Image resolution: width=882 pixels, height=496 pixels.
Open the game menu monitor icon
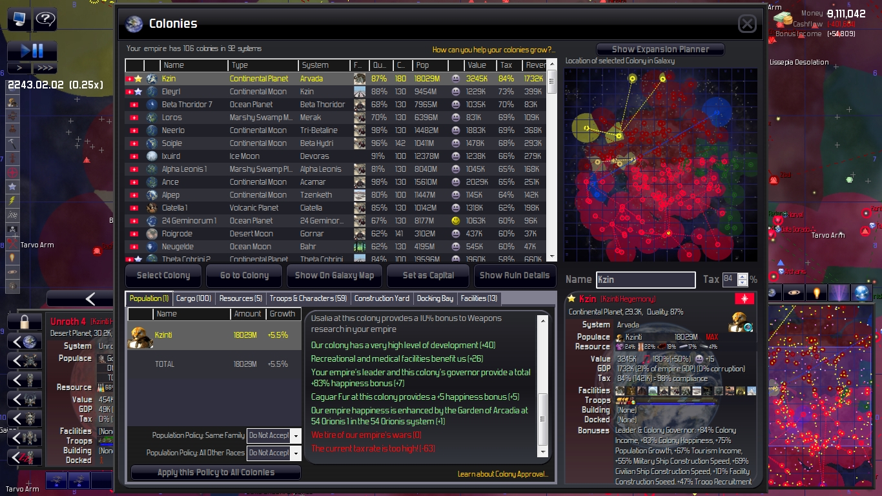(x=18, y=19)
